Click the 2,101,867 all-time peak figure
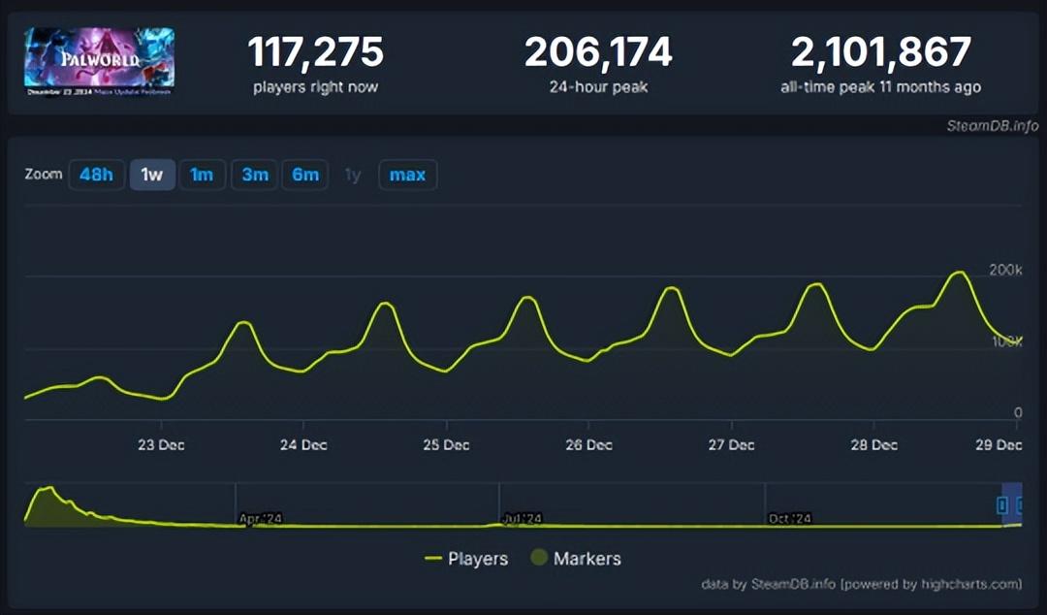The width and height of the screenshot is (1047, 615). [x=880, y=52]
